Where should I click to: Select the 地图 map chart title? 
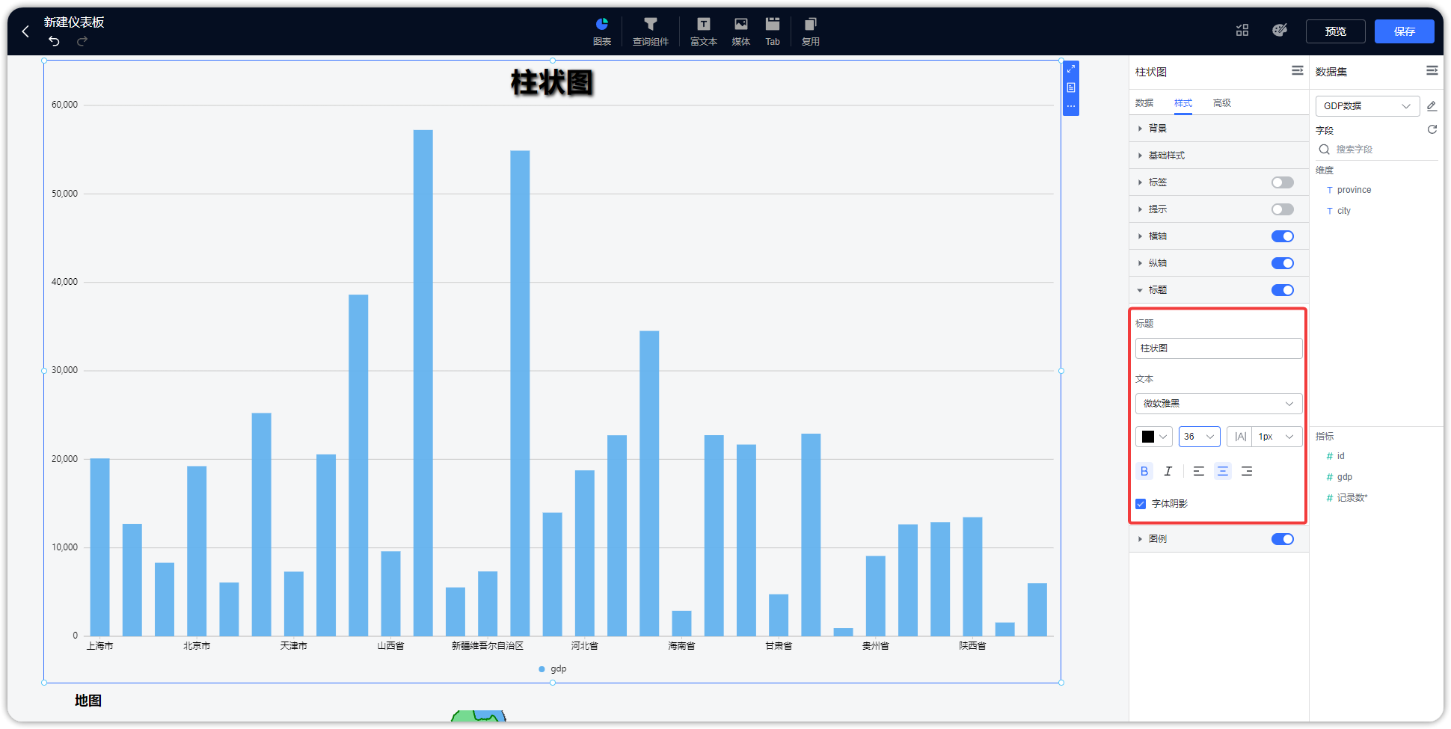pos(88,701)
